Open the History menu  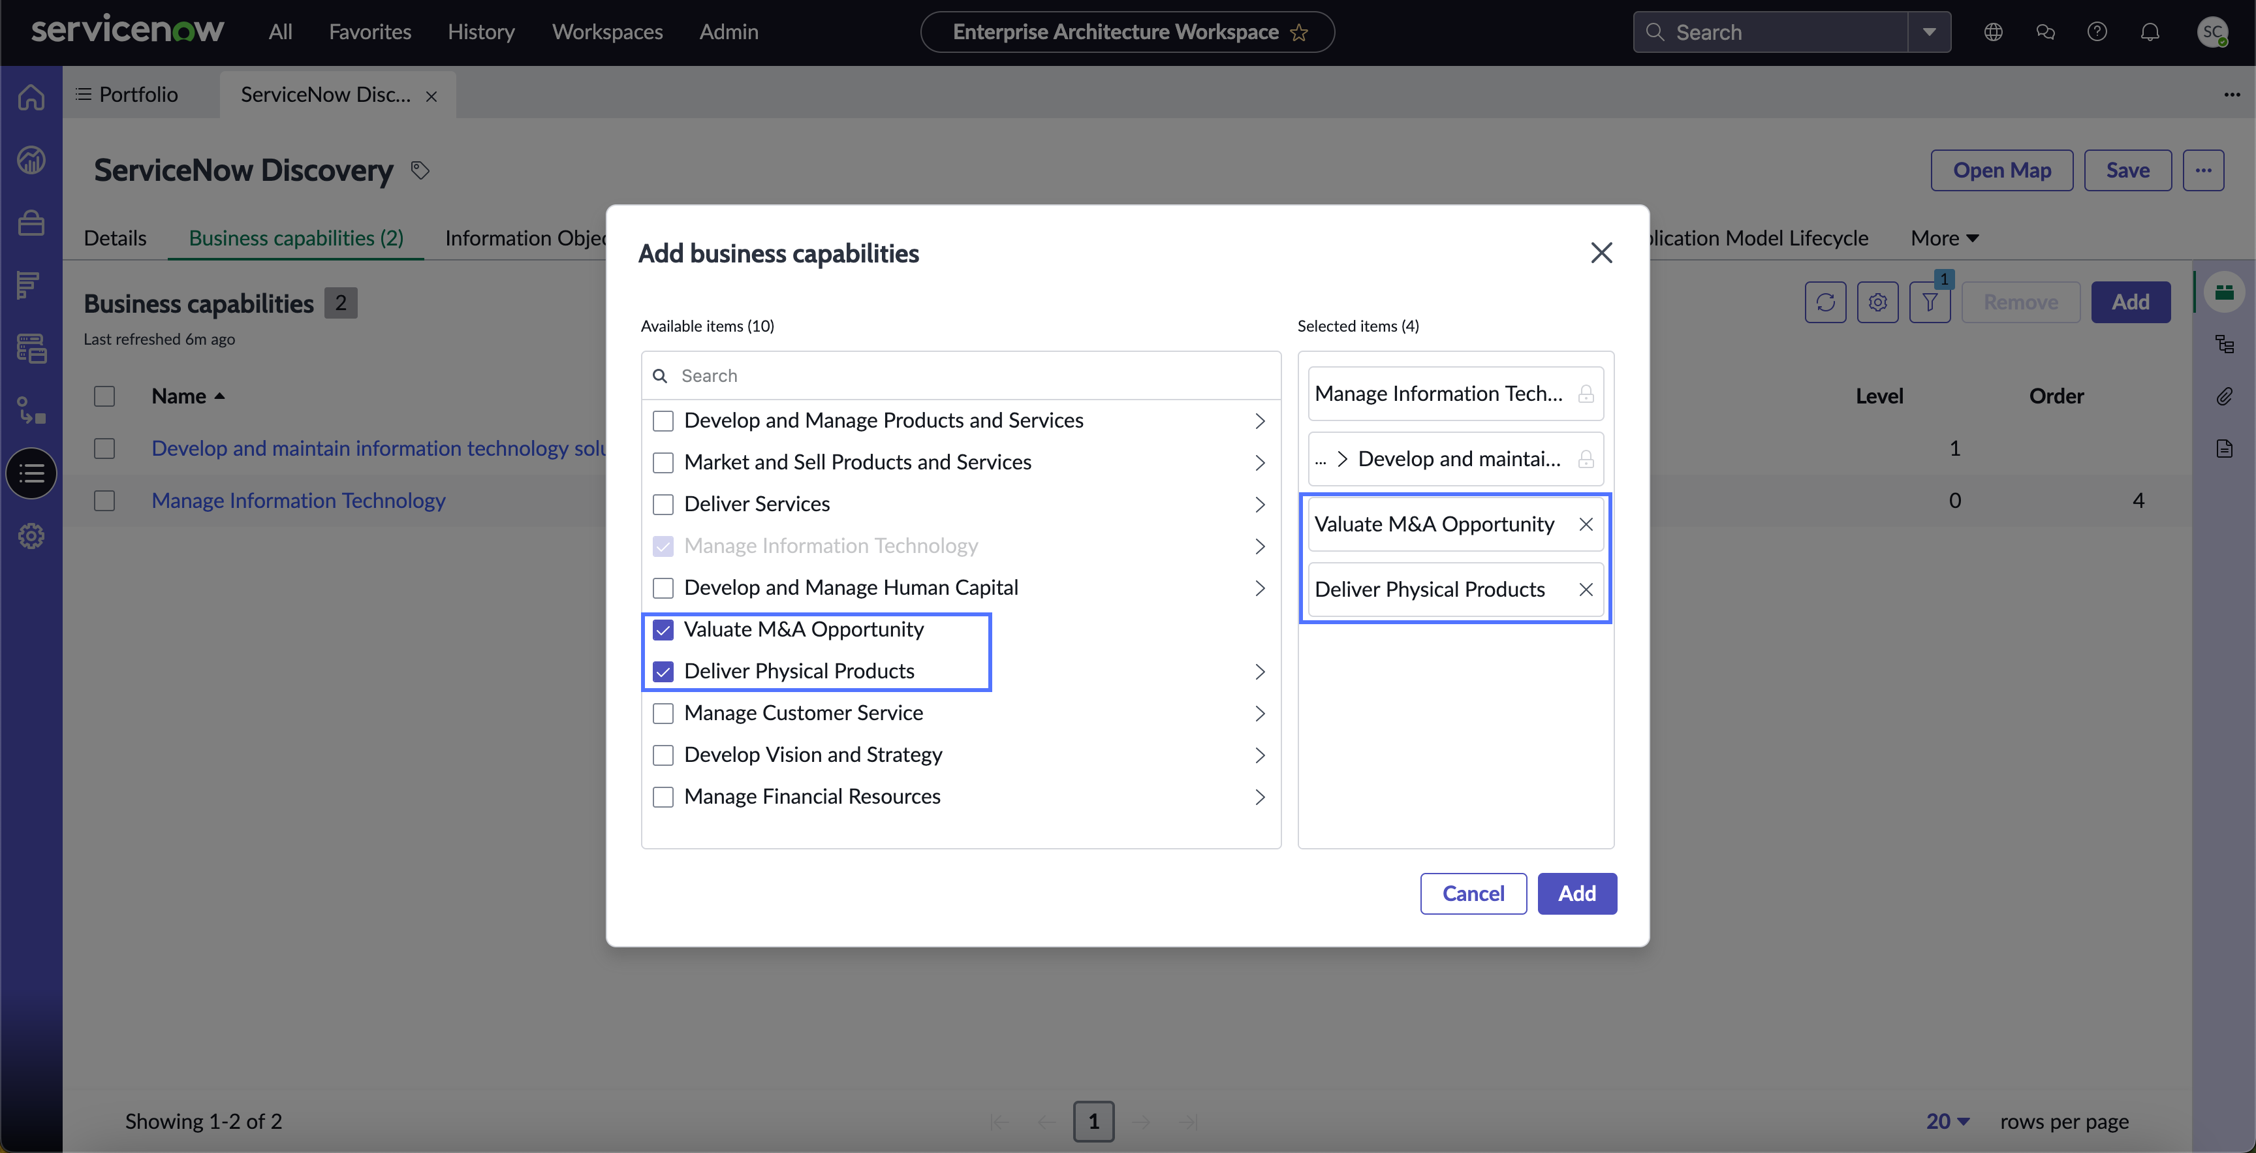coord(481,33)
